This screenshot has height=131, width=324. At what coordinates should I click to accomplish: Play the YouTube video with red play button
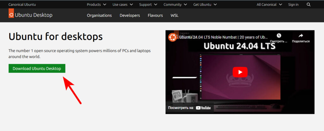[240, 72]
